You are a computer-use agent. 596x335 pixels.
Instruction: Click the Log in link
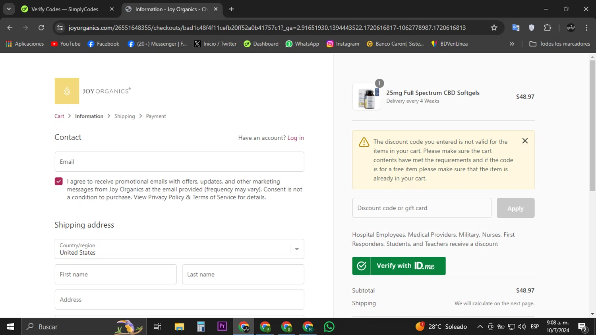(296, 138)
